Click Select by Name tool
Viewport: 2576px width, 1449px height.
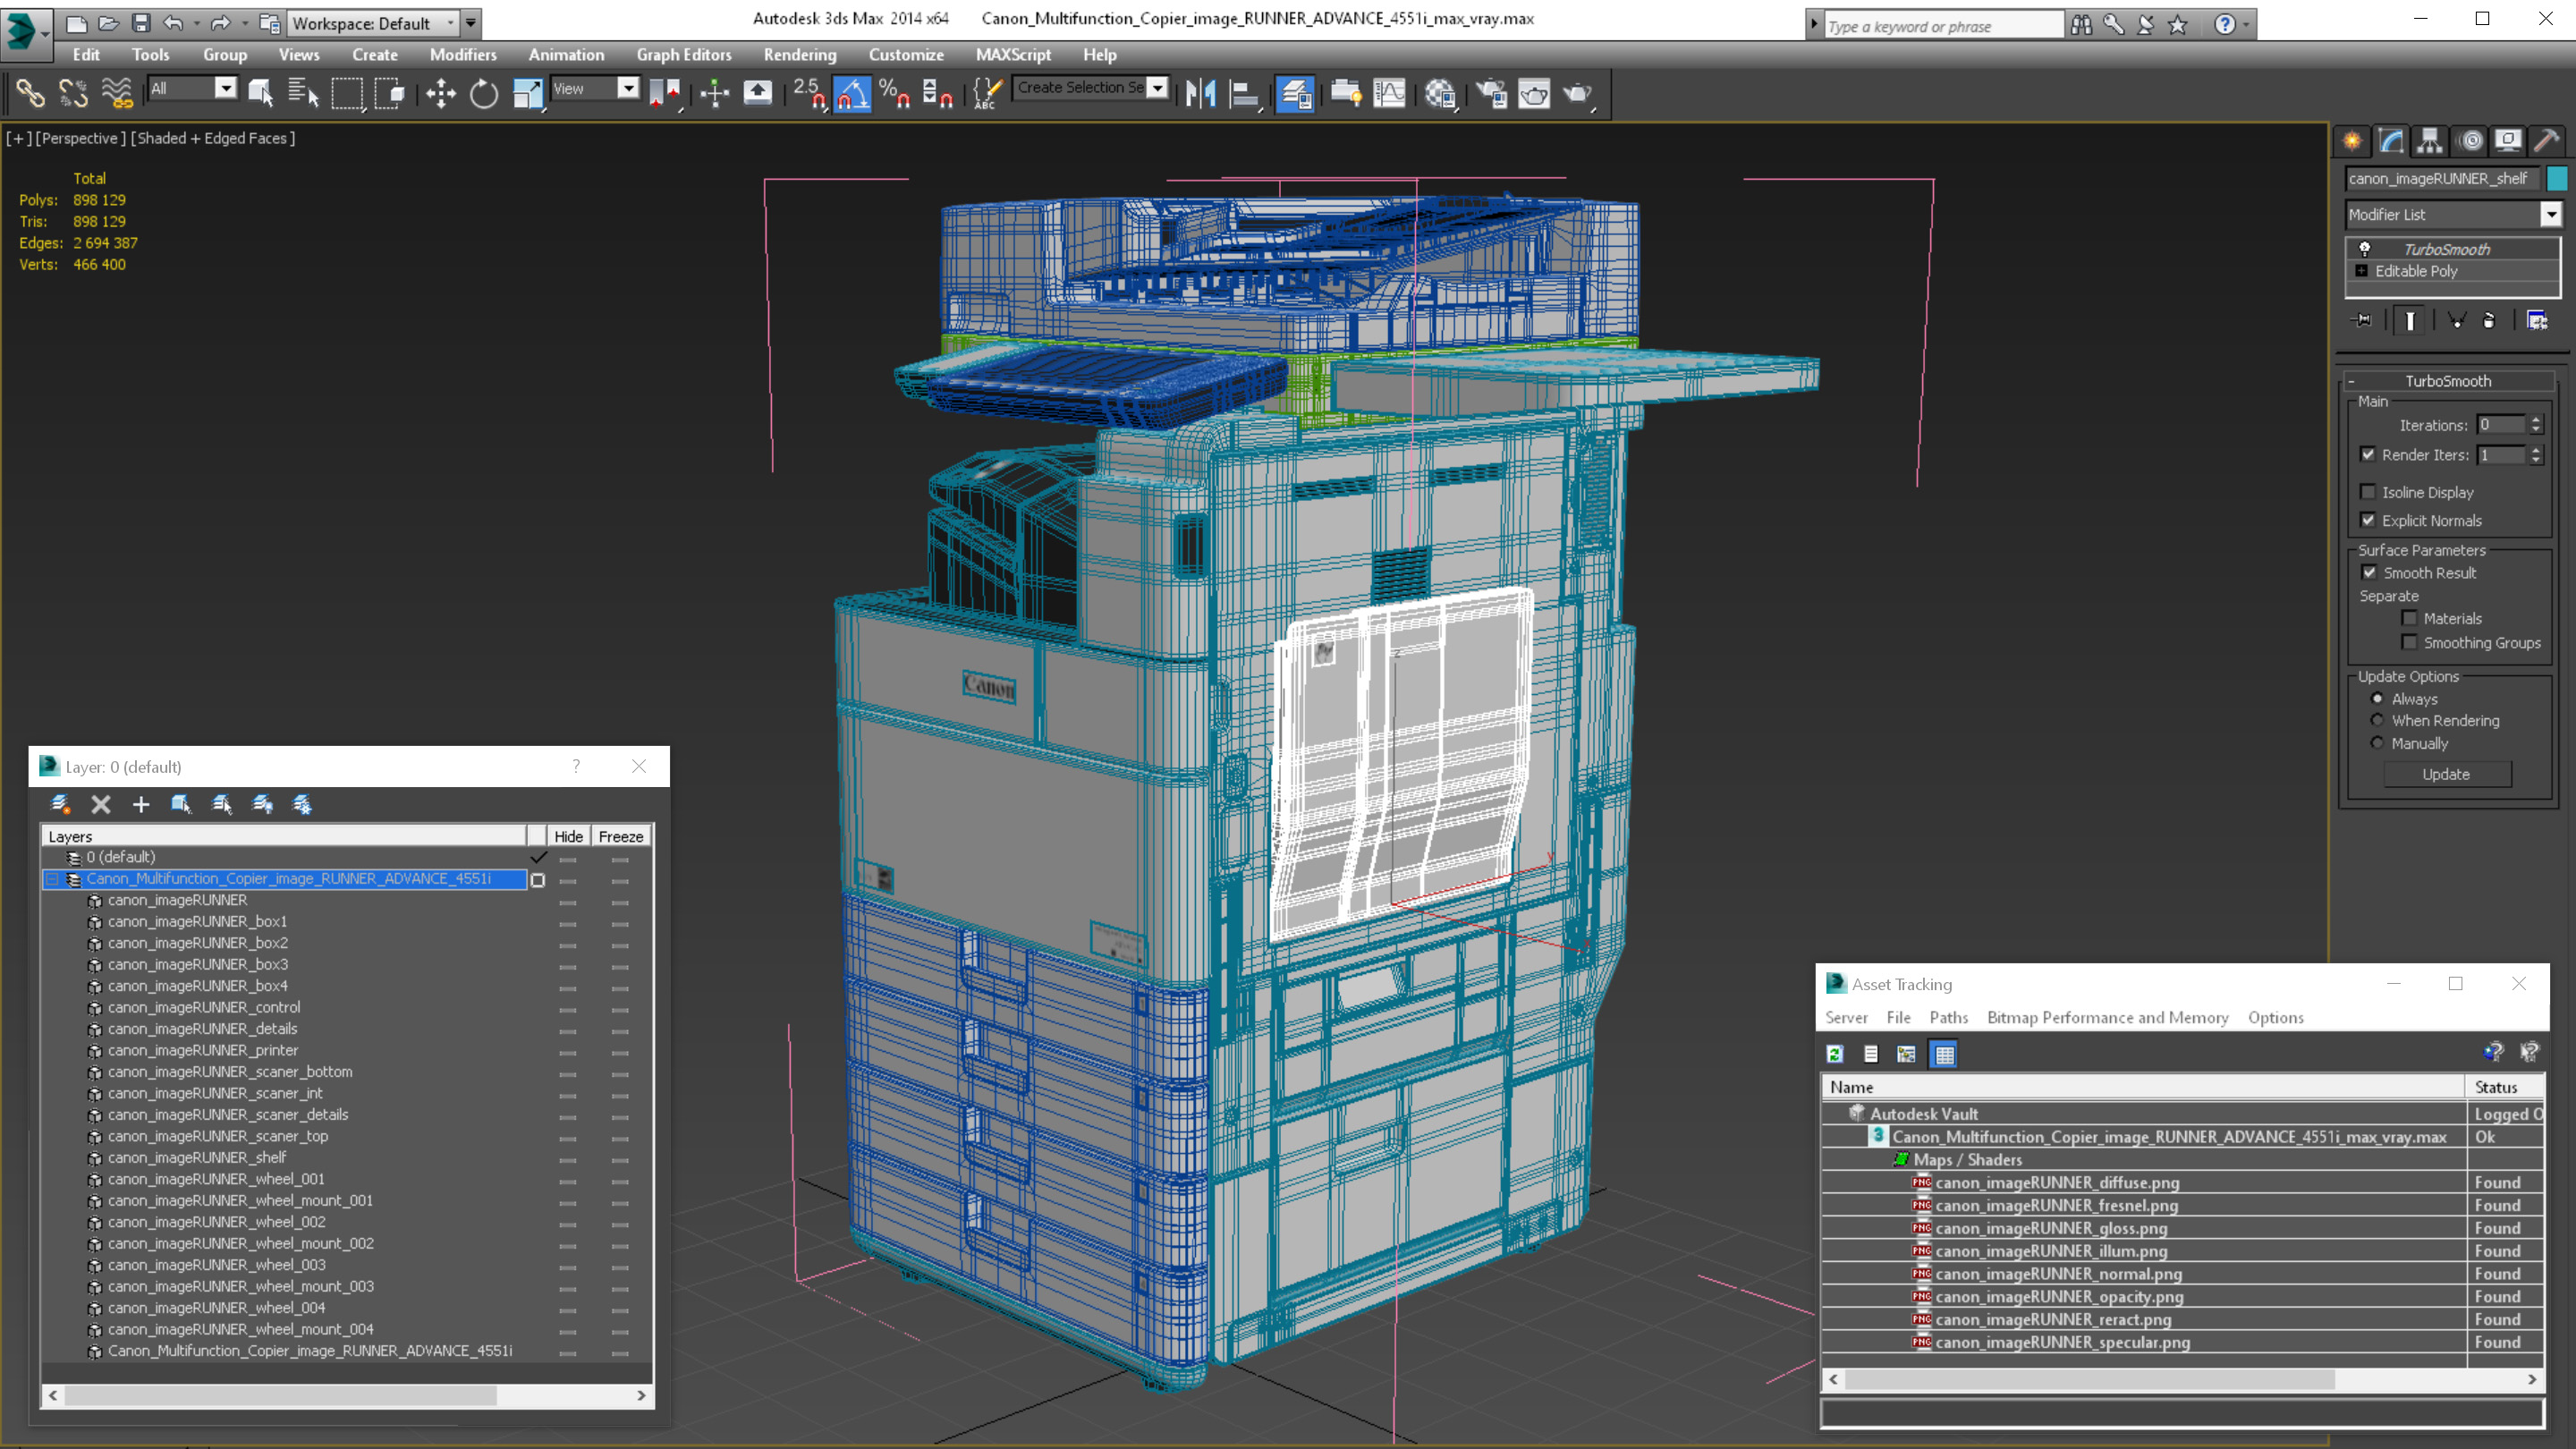(x=303, y=93)
